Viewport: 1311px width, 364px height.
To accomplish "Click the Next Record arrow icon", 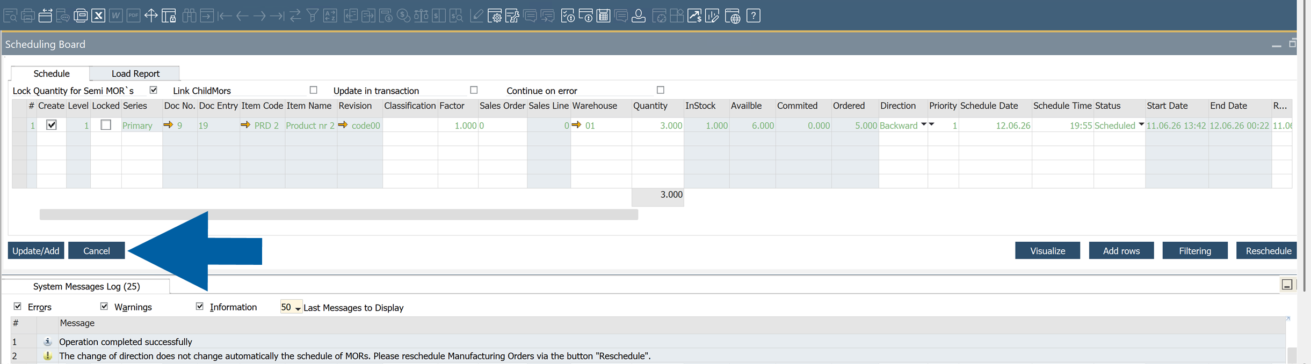I will [259, 16].
